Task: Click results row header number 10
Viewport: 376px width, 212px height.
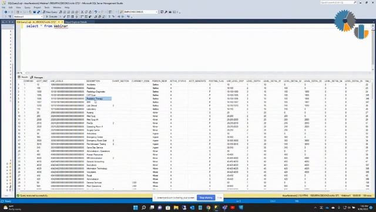Action: [19, 116]
